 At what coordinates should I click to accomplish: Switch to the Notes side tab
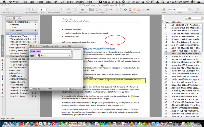pos(2,77)
